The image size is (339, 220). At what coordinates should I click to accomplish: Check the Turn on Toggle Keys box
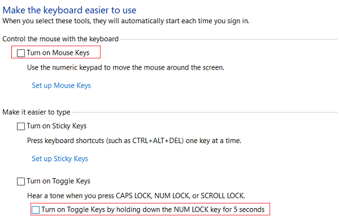(x=21, y=182)
